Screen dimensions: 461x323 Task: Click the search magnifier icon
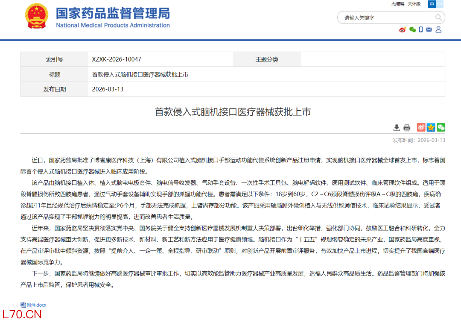click(439, 18)
